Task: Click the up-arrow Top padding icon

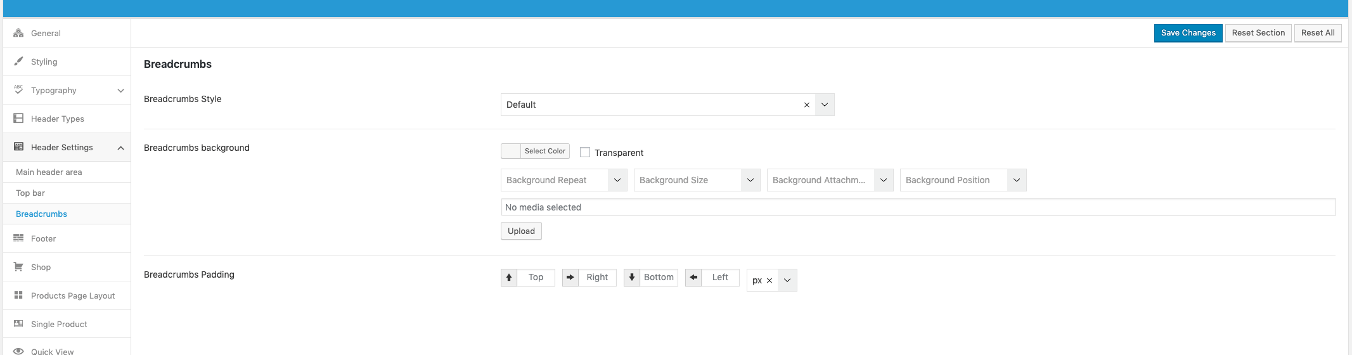Action: (509, 278)
